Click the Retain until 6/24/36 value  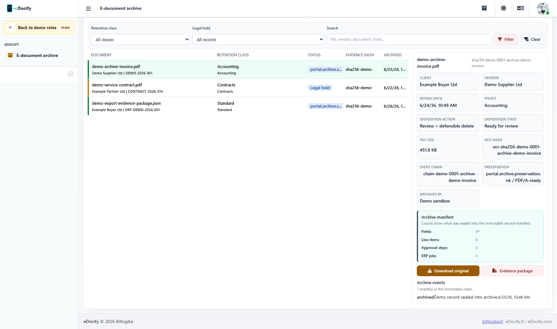pos(438,105)
